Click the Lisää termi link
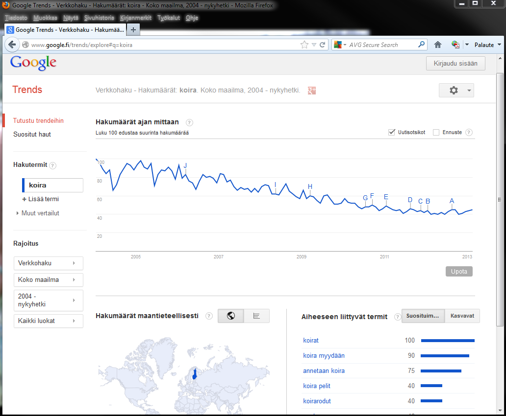506x416 pixels. click(41, 199)
